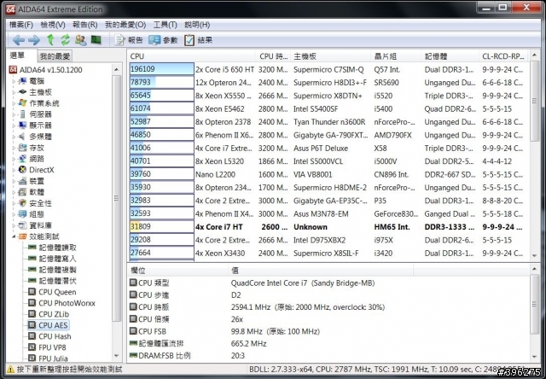Expand the 安全性 tree node

pyautogui.click(x=14, y=203)
